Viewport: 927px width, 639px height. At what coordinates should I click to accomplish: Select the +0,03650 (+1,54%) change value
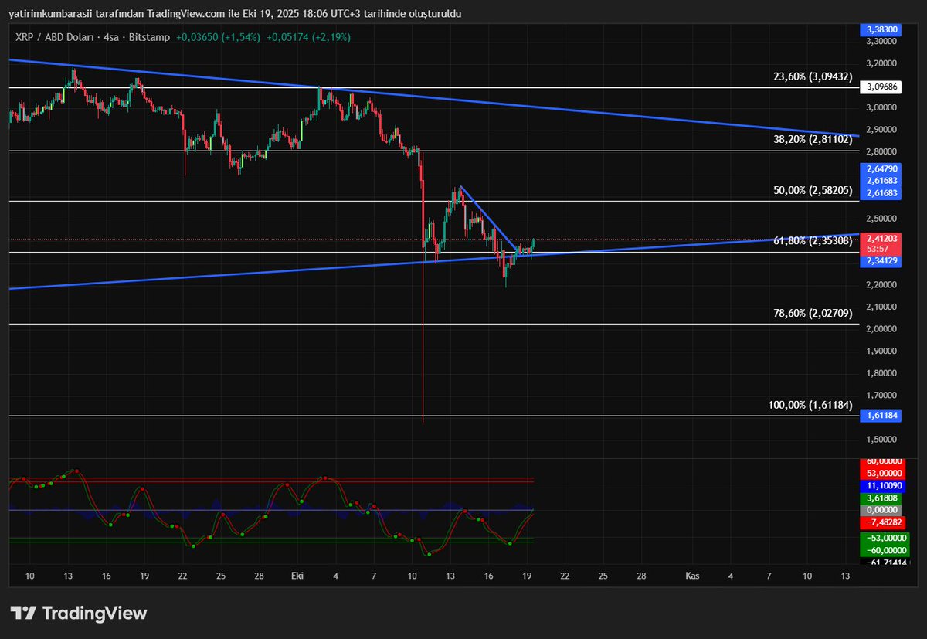pos(216,36)
